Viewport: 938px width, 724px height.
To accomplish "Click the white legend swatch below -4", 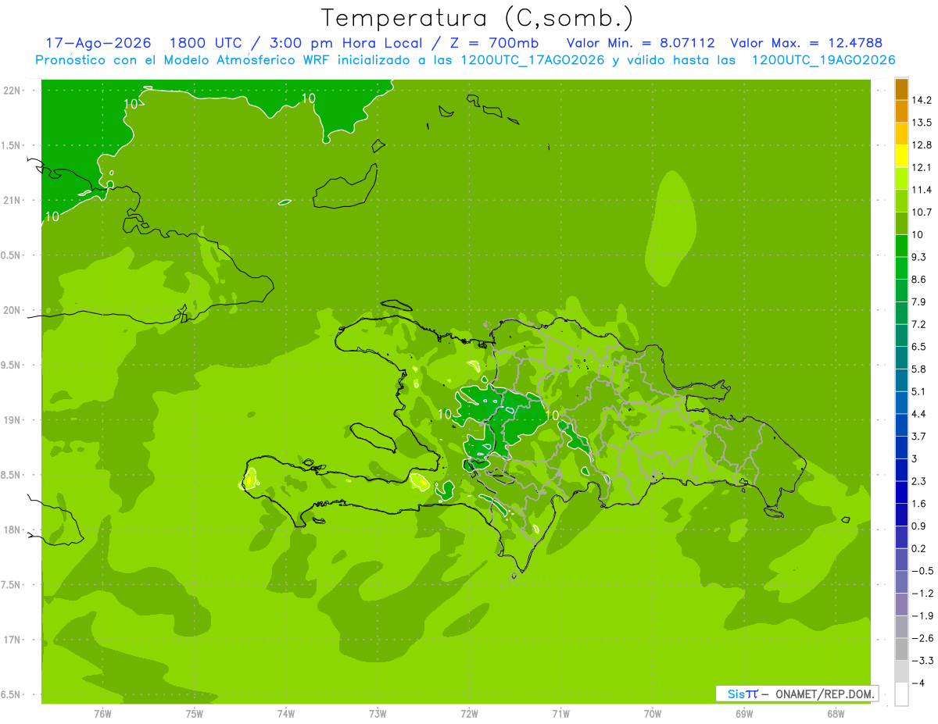I will point(901,694).
